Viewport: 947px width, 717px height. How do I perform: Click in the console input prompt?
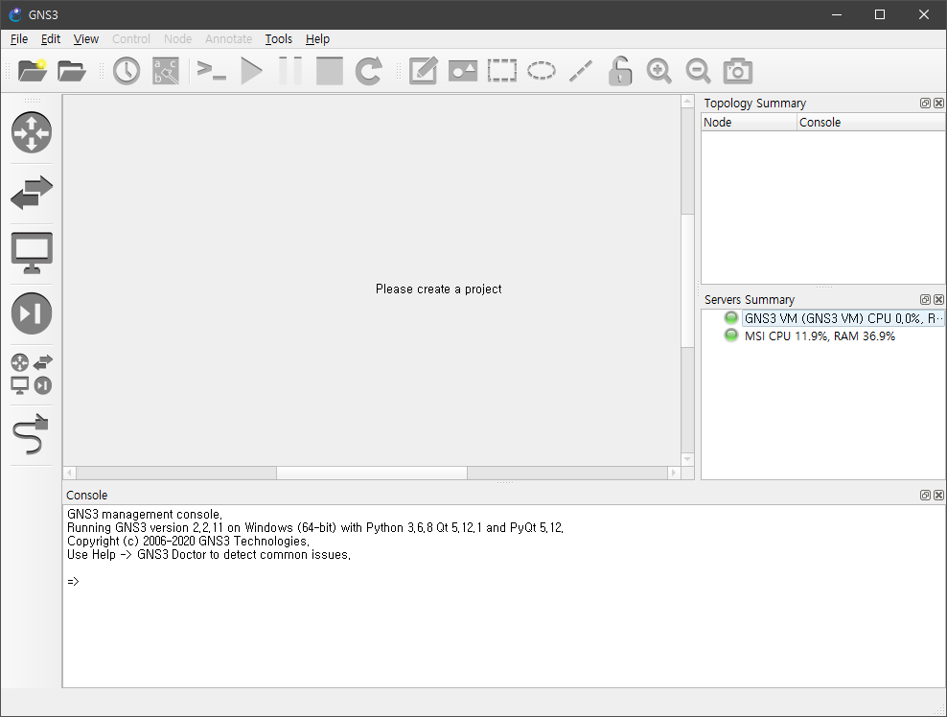73,582
